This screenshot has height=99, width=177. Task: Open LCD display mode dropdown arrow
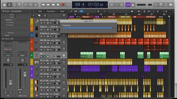click(x=107, y=5)
